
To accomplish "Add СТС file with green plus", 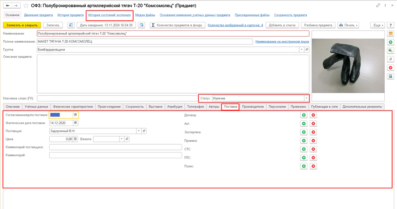I will tap(304, 149).
